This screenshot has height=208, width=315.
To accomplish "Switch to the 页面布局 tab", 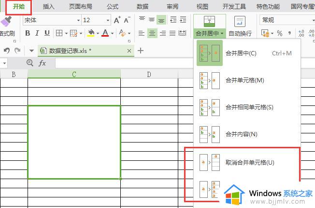I will click(80, 7).
